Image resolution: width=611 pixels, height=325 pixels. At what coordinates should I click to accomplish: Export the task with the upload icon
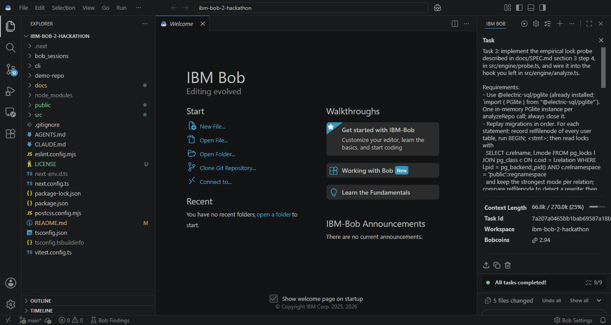pyautogui.click(x=486, y=265)
